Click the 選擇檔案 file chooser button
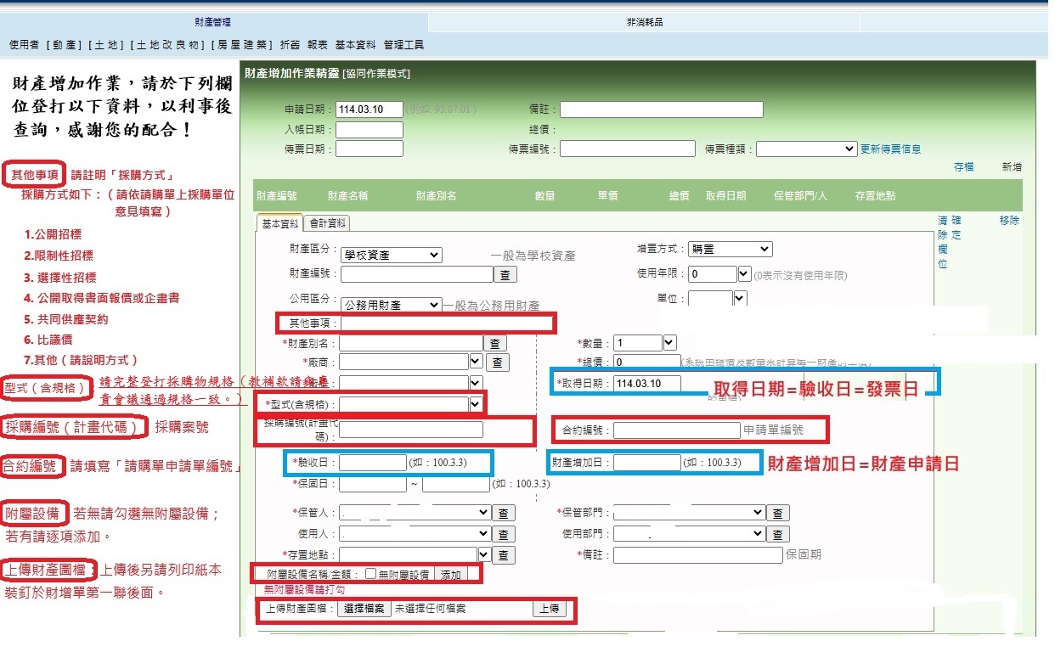The image size is (1055, 669). tap(364, 609)
